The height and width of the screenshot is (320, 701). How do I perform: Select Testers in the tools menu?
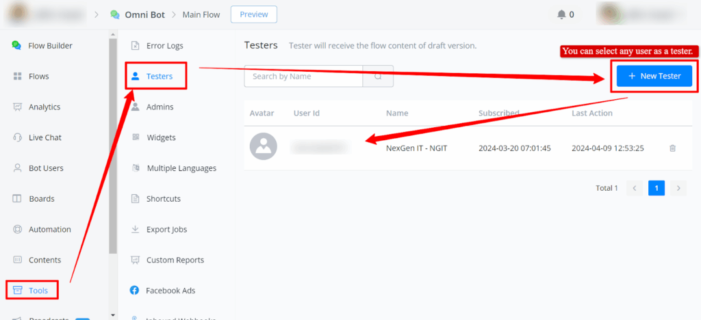click(x=159, y=77)
